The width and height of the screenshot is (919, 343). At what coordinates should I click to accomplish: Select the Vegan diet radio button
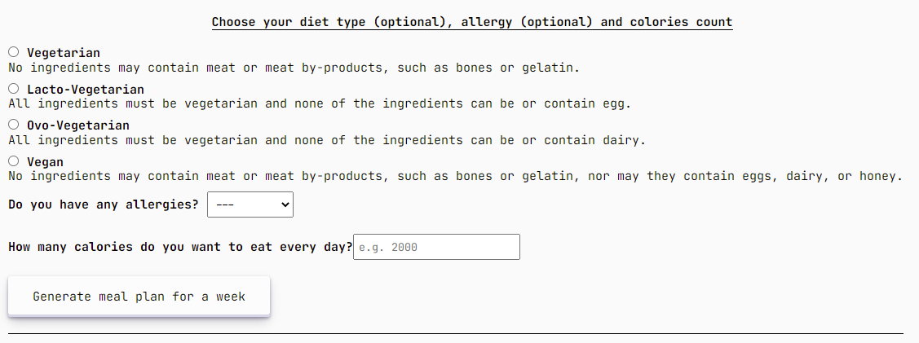(14, 161)
